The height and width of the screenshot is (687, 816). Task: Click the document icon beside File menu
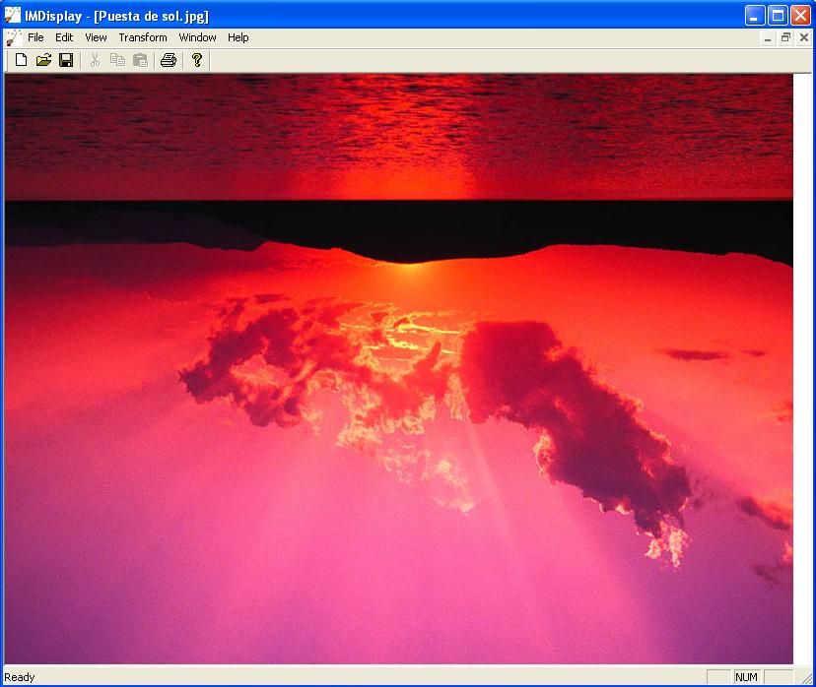pyautogui.click(x=14, y=37)
